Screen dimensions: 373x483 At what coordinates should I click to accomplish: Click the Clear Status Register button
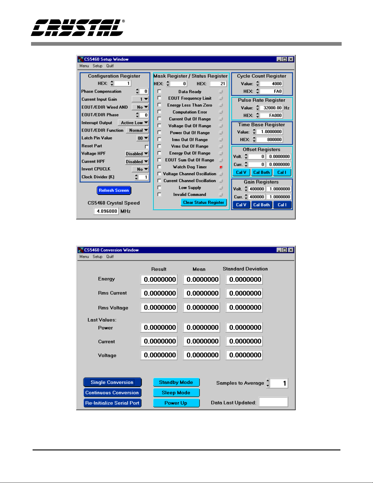pyautogui.click(x=204, y=203)
